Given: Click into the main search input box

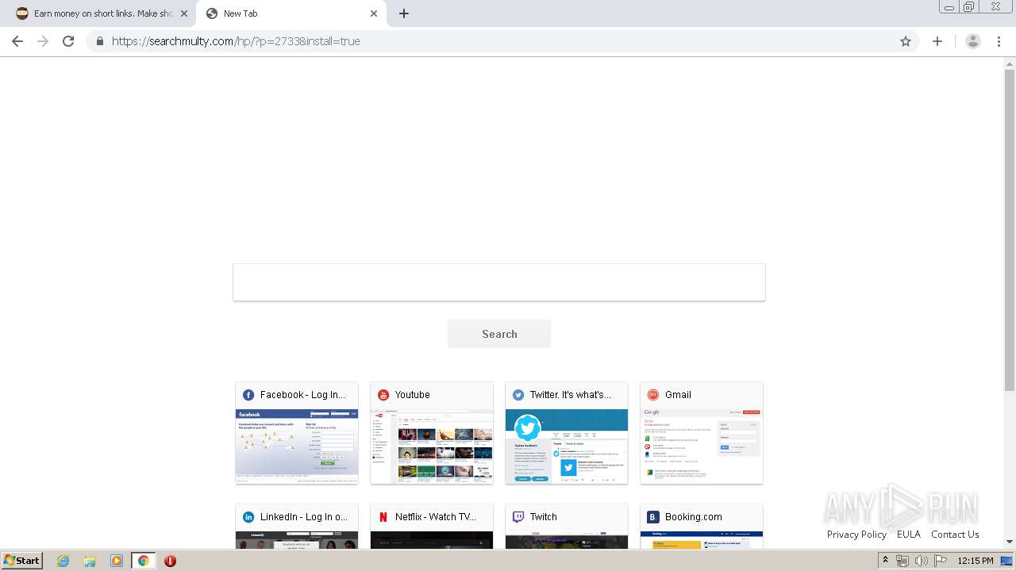Looking at the screenshot, I should coord(499,282).
